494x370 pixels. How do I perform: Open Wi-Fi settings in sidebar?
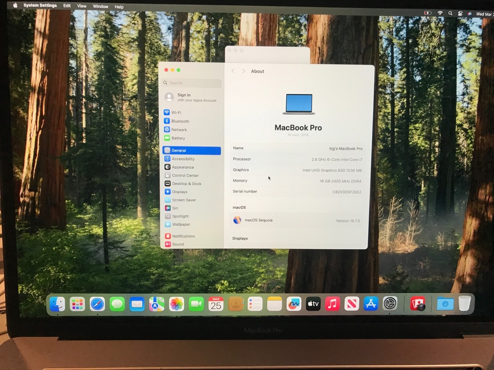172,113
